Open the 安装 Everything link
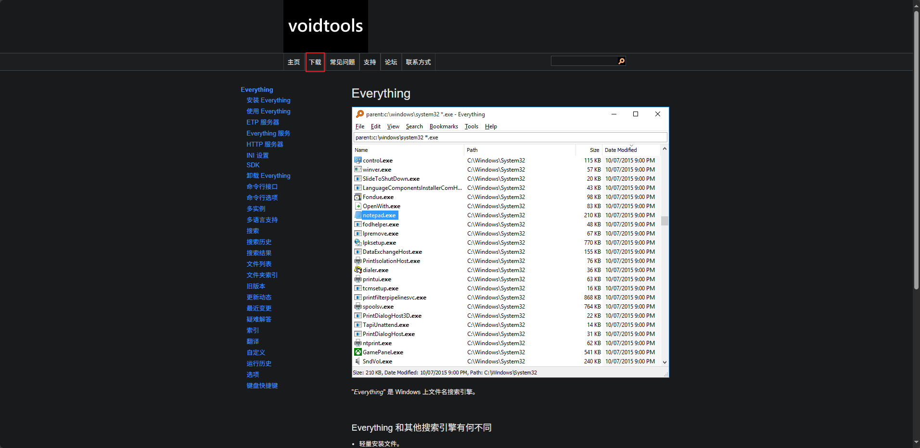 click(268, 100)
